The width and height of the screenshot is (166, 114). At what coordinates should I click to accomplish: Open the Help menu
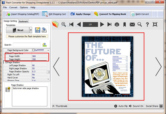pyautogui.click(x=33, y=7)
